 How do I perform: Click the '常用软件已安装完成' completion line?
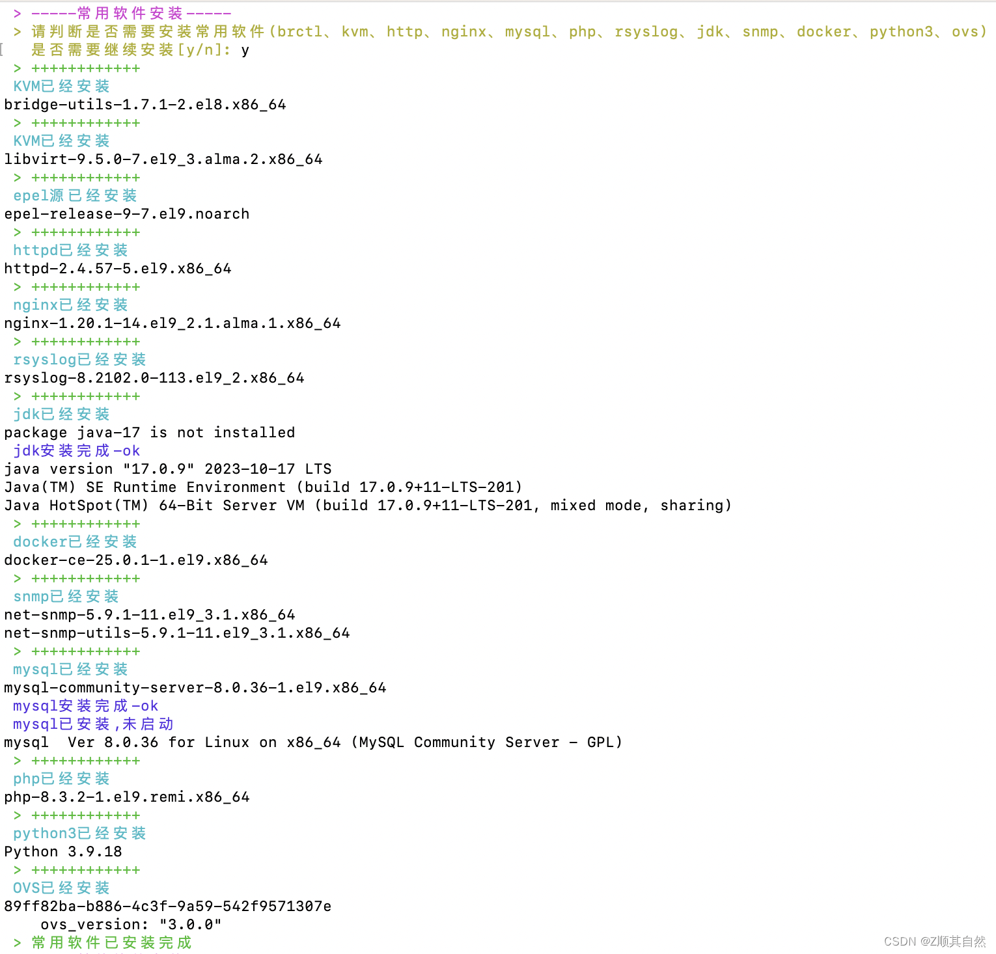point(103,943)
